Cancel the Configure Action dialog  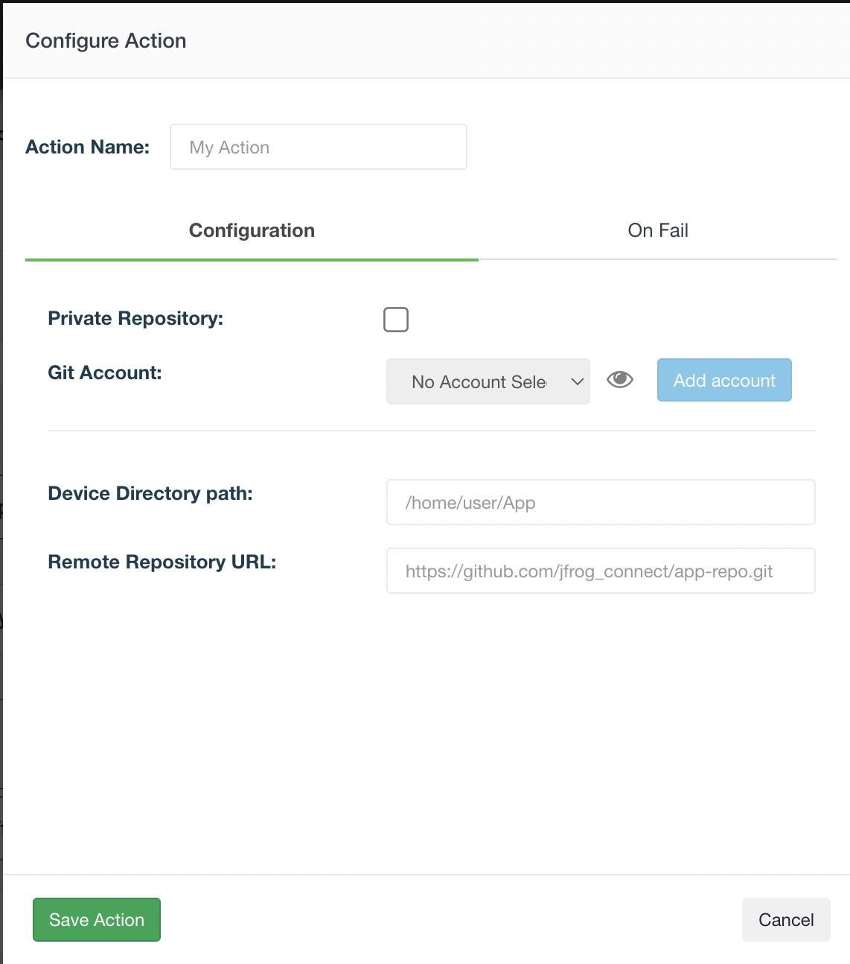tap(786, 919)
